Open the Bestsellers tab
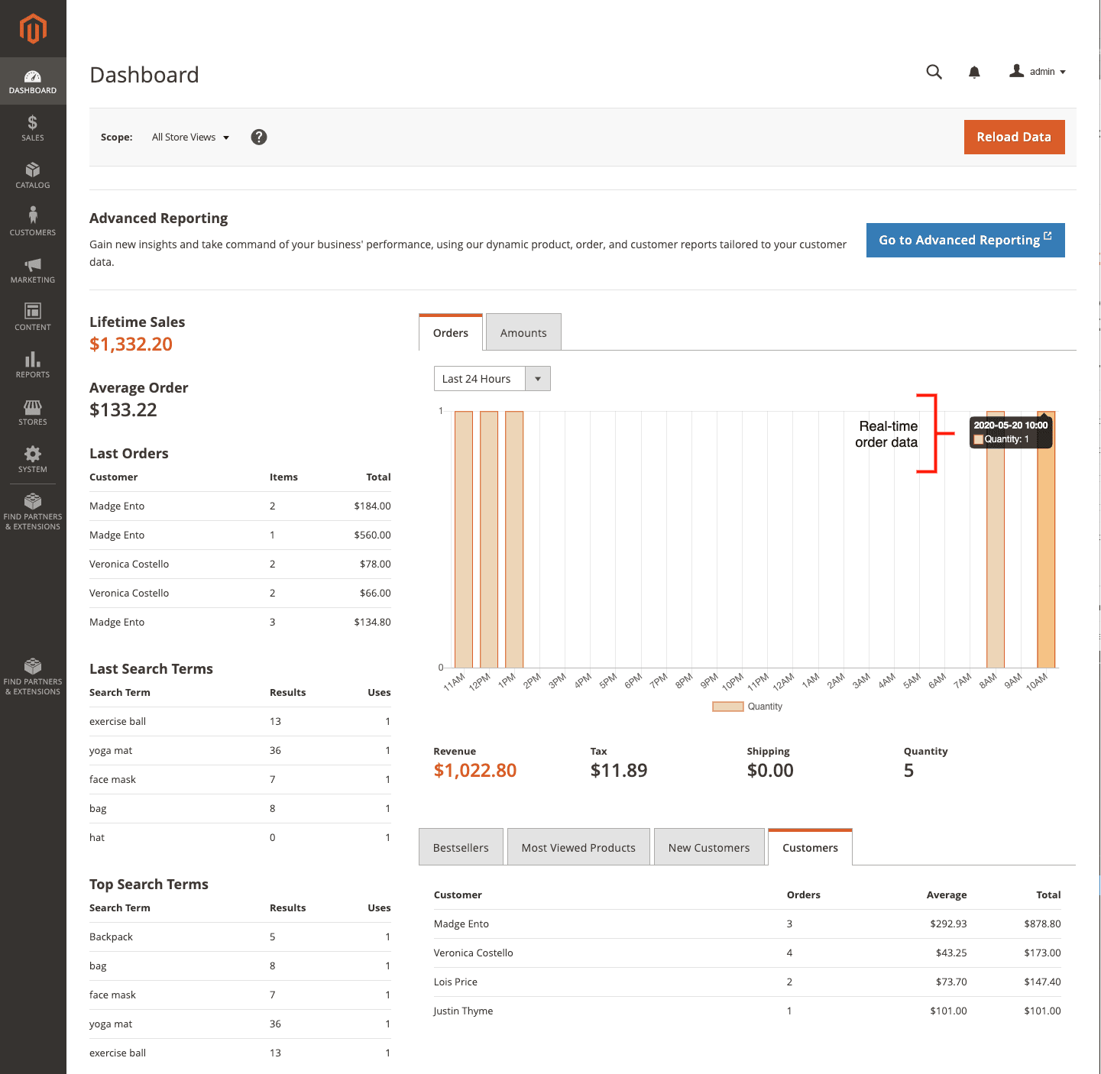The height and width of the screenshot is (1074, 1101). point(461,846)
